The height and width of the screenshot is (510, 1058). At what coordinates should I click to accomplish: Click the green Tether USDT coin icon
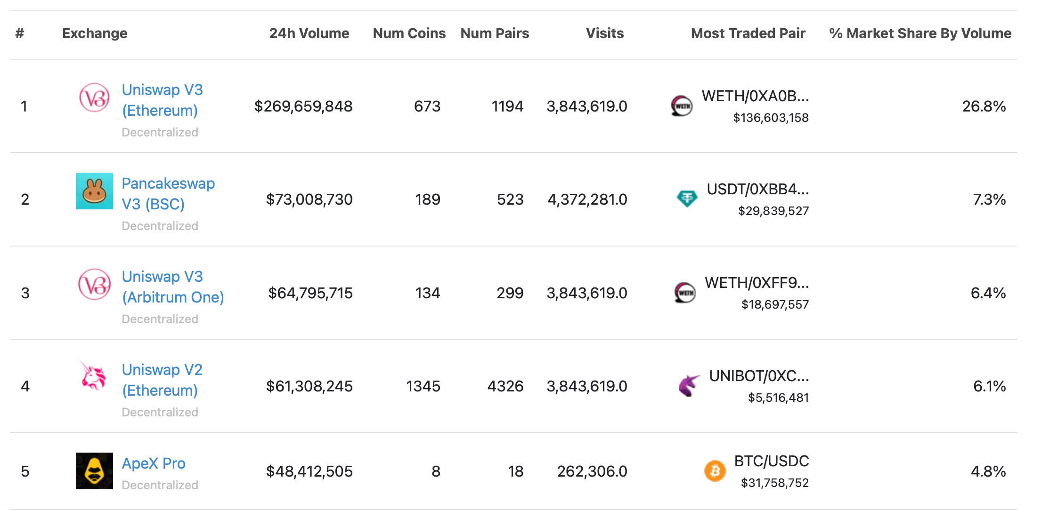click(687, 199)
